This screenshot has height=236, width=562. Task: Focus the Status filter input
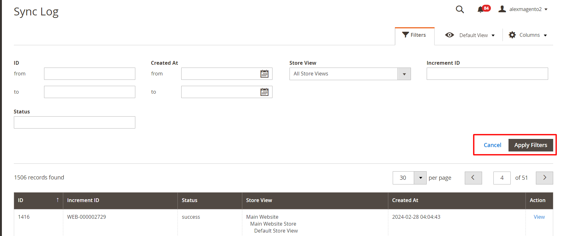(x=75, y=123)
